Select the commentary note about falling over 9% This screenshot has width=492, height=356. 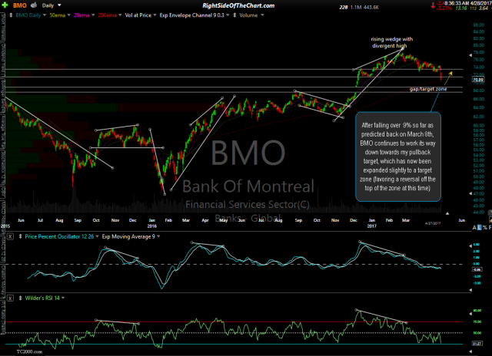[398, 157]
